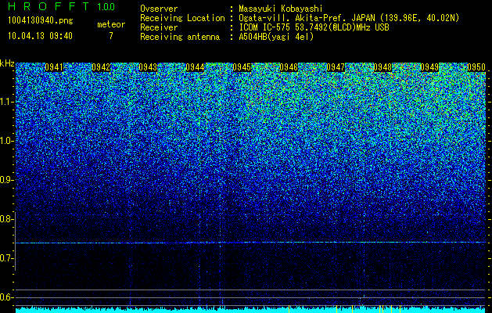Select Ogata-vill. Akita-Pref. JAPAN location text
The width and height of the screenshot is (492, 313).
[x=349, y=18]
